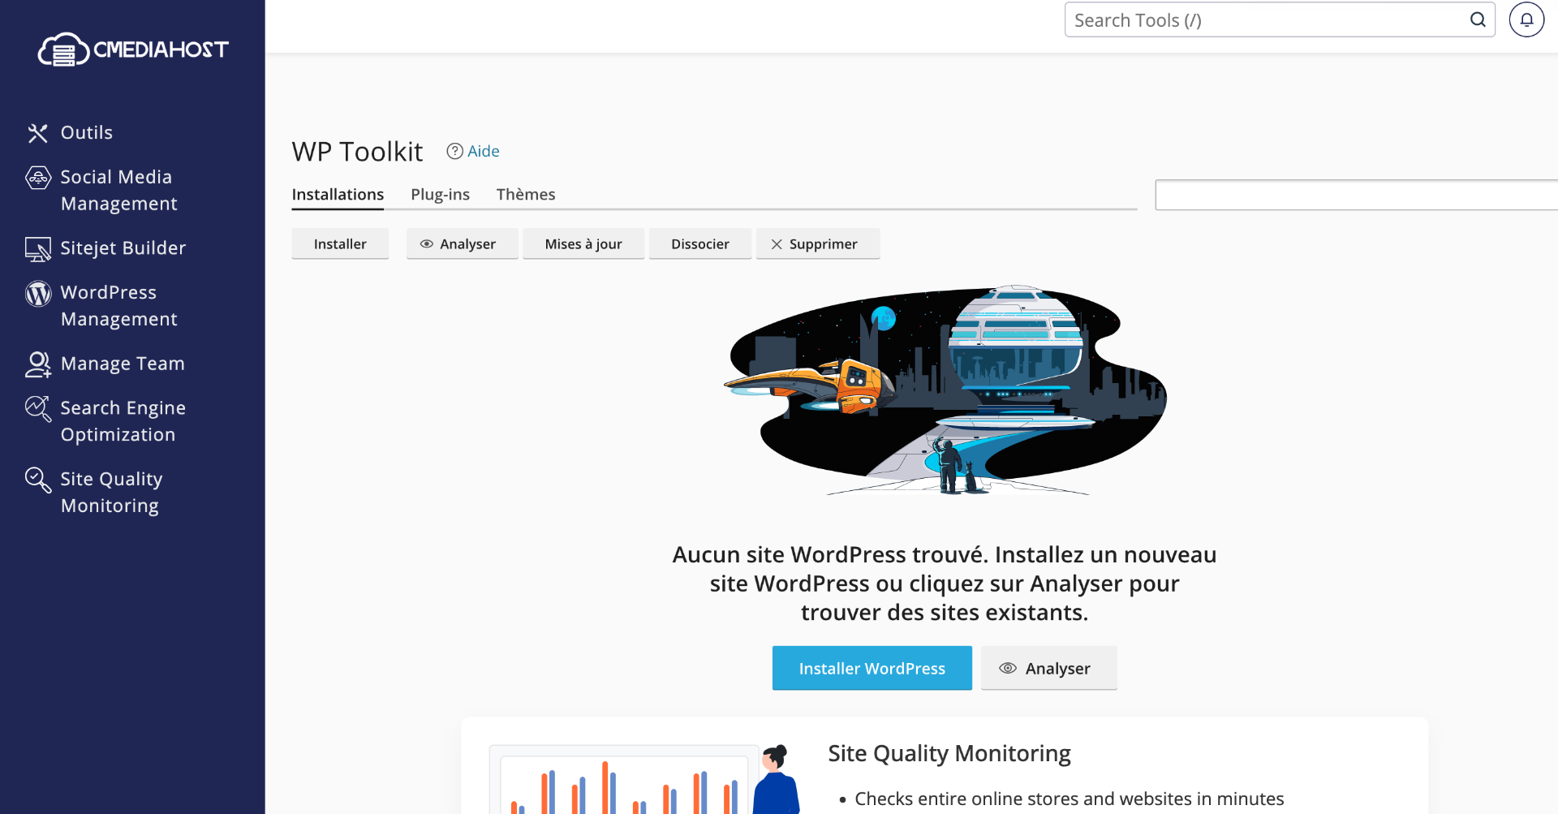1558x814 pixels.
Task: Click the Dissocier button
Action: tap(700, 243)
